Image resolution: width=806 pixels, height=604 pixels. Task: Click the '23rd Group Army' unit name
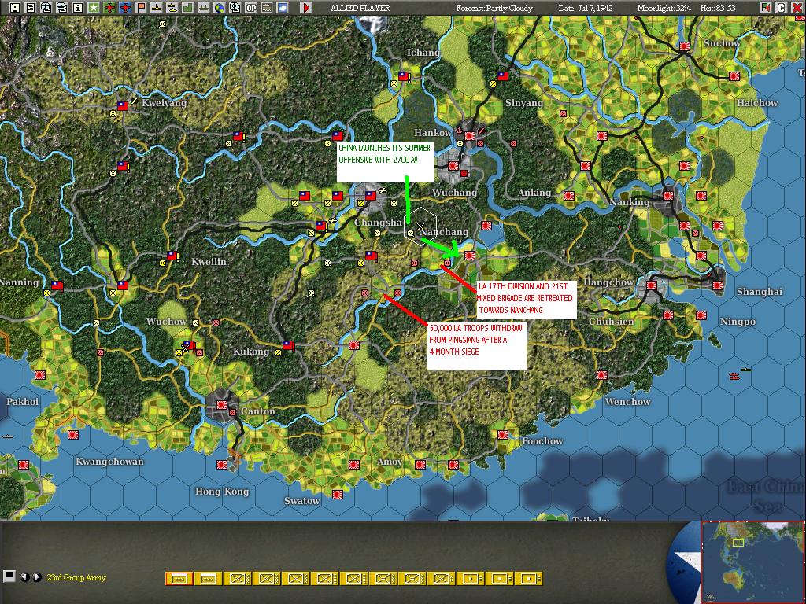pyautogui.click(x=76, y=577)
